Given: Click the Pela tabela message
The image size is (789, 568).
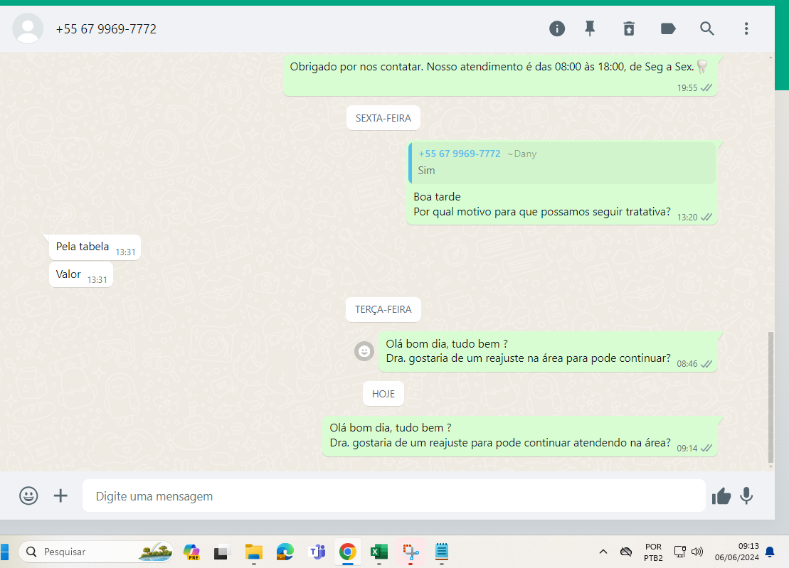Looking at the screenshot, I should [95, 247].
